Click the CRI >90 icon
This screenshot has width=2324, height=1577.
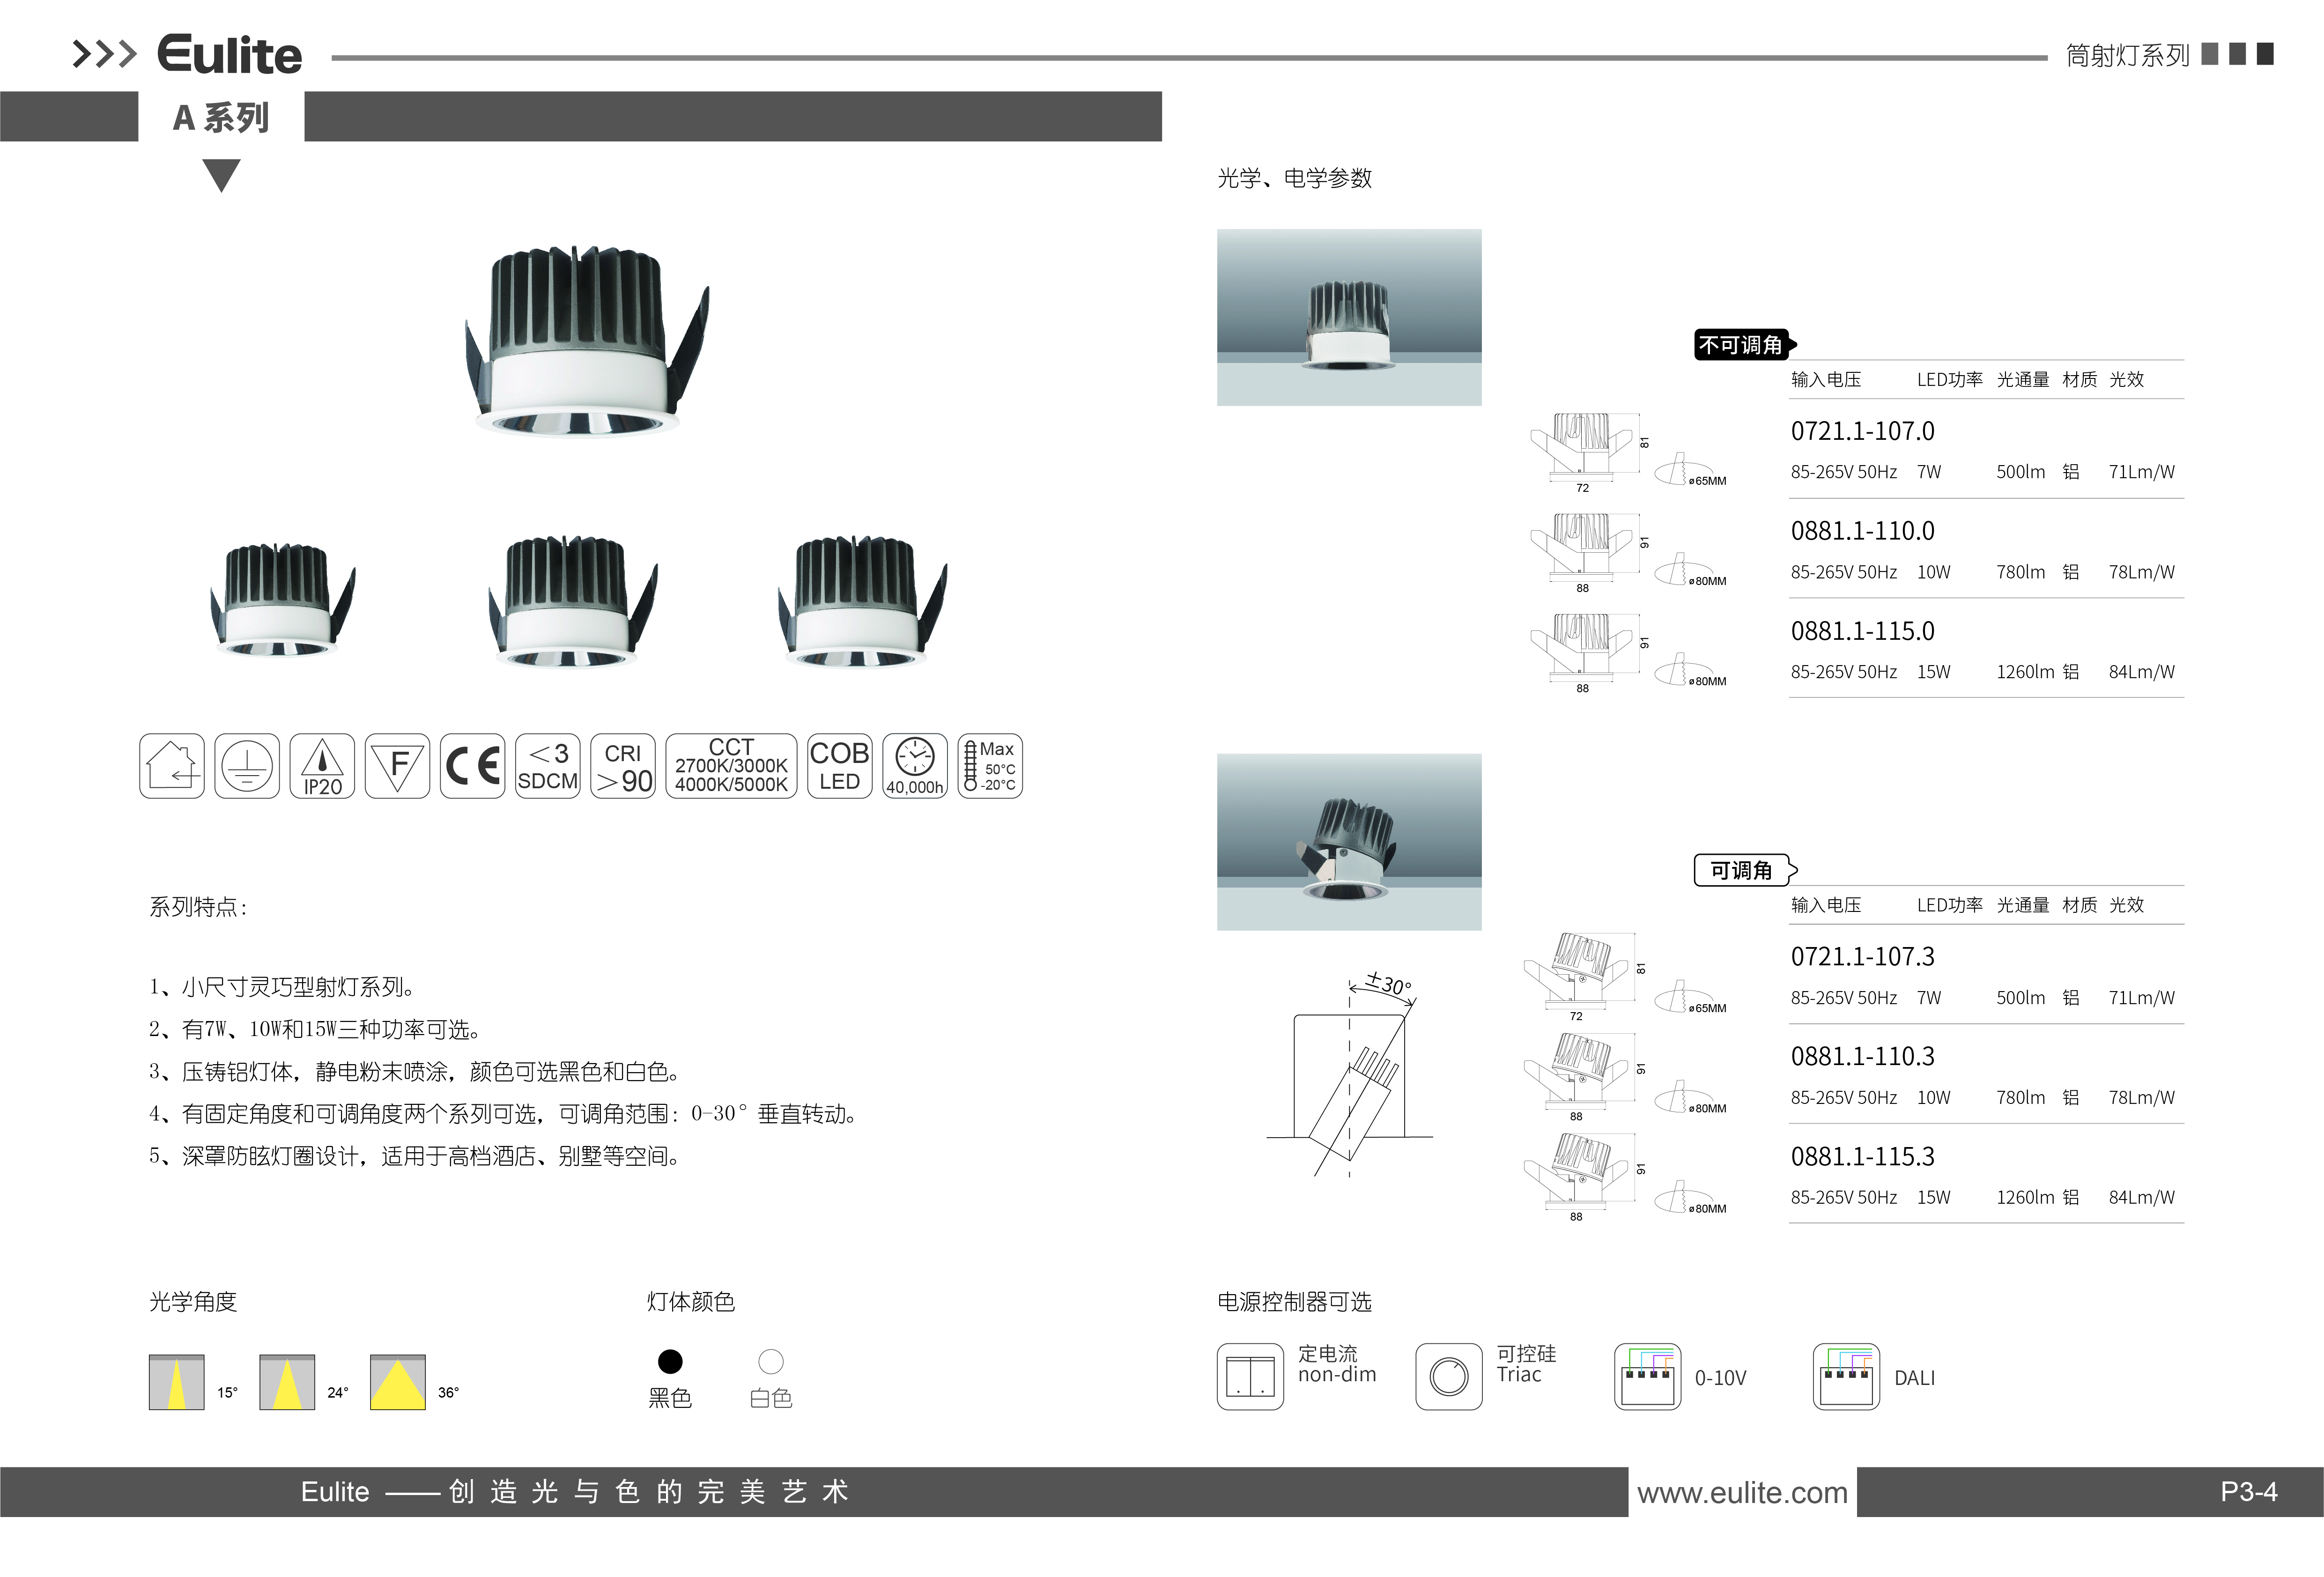[623, 766]
